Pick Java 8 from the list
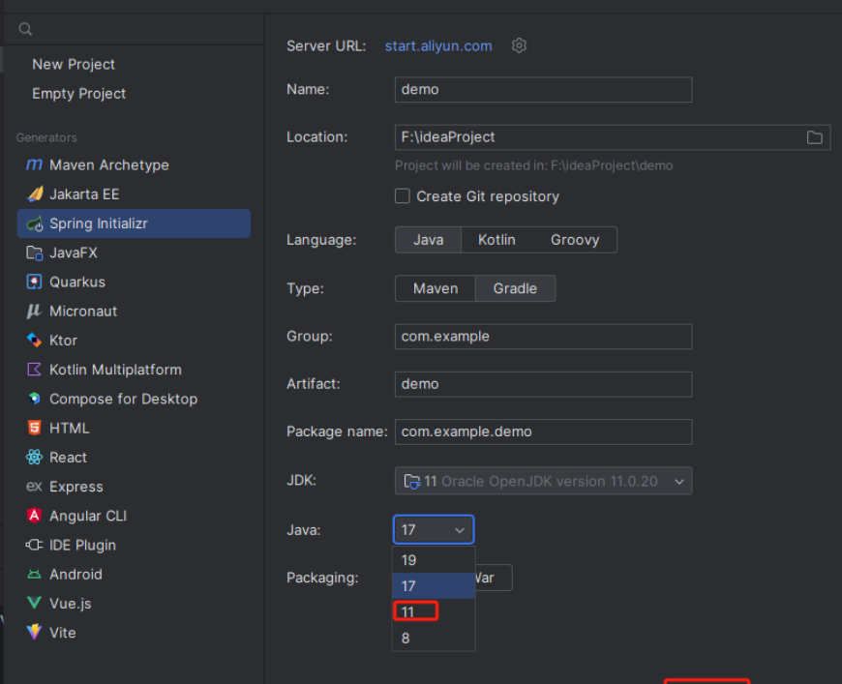This screenshot has width=842, height=684. (434, 638)
